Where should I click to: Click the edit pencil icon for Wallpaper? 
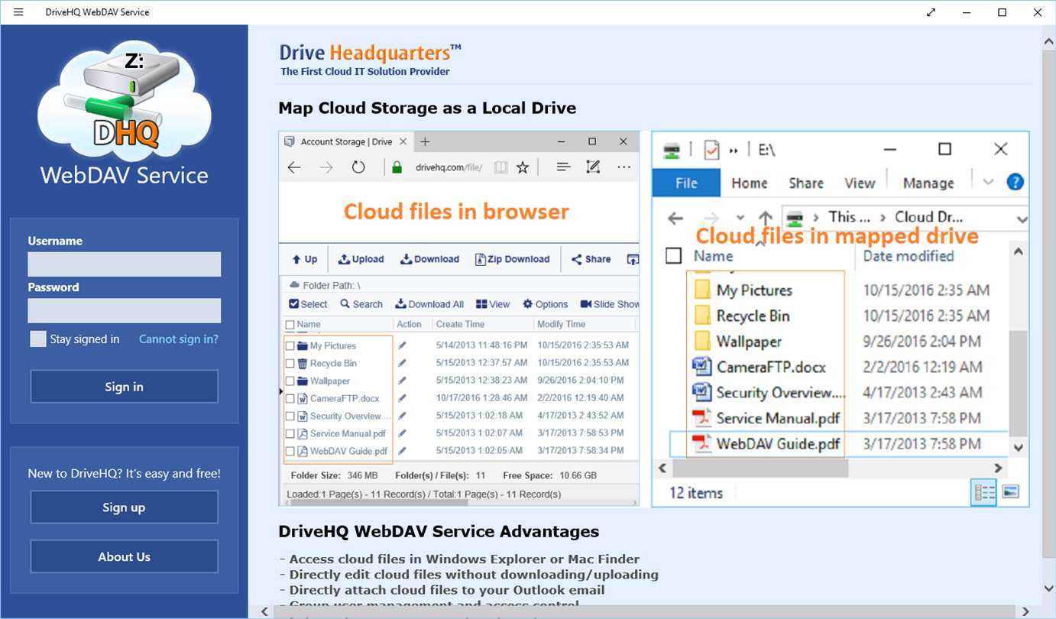[x=402, y=381]
